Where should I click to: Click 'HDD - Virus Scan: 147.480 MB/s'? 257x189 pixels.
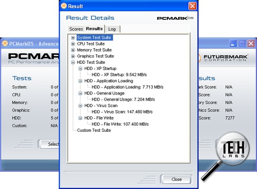122,112
